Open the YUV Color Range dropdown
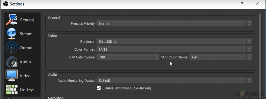Screen dimensions: 266x99 [x=221, y=57]
